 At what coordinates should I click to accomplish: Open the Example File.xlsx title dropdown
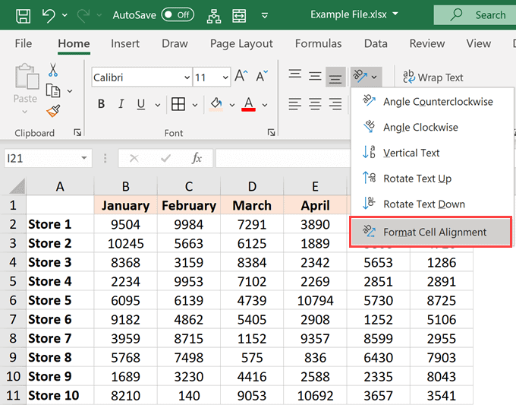coord(395,14)
